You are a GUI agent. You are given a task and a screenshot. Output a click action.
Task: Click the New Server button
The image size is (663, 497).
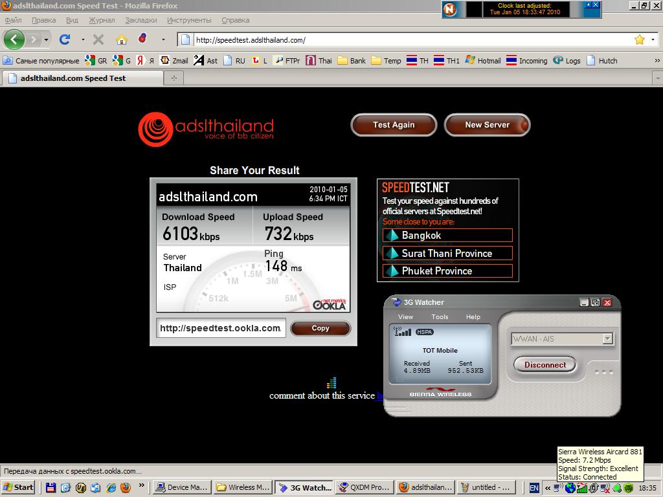pos(487,125)
